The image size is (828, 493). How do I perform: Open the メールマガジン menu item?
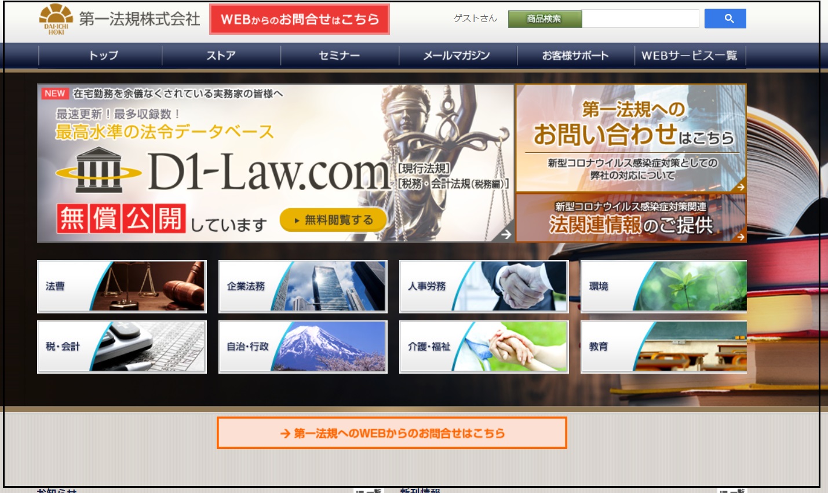click(x=457, y=56)
